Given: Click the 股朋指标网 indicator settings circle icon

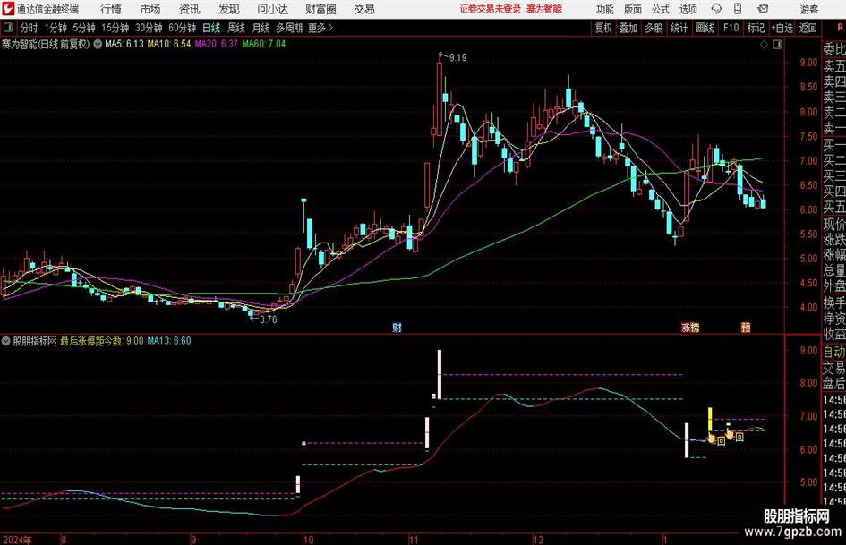Looking at the screenshot, I should [x=6, y=341].
